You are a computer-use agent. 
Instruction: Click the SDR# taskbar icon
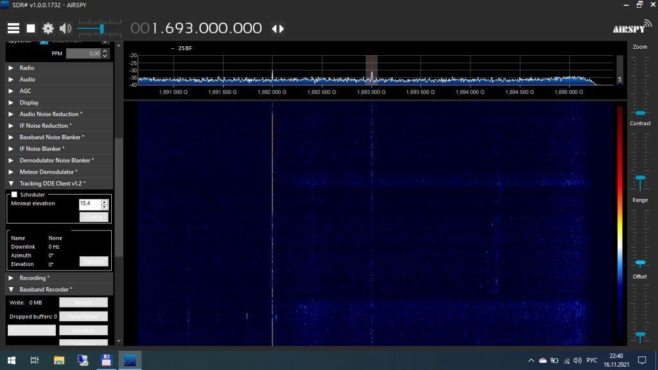(x=130, y=360)
